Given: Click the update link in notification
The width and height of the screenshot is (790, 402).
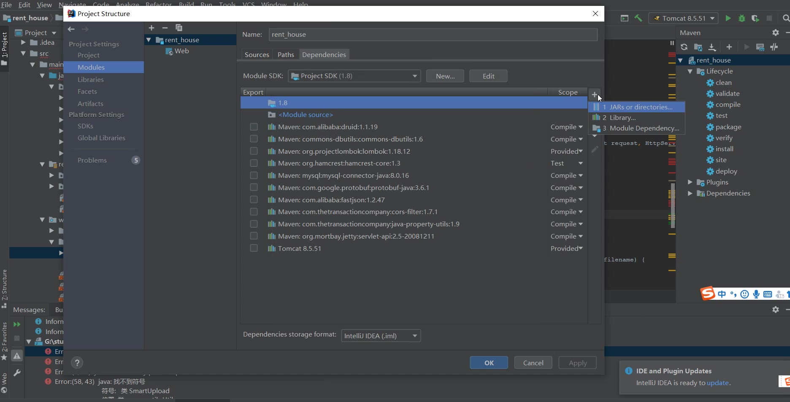Looking at the screenshot, I should coord(717,383).
